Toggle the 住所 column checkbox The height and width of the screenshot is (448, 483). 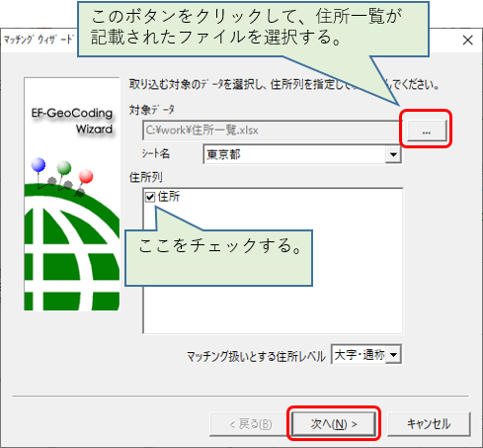tap(150, 197)
